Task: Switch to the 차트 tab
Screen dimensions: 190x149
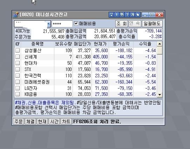Action: 66,121
